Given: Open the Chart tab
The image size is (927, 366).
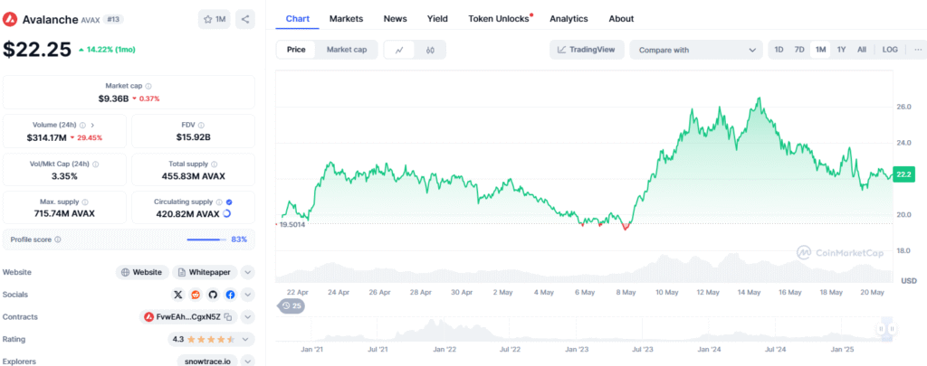Looking at the screenshot, I should [297, 19].
